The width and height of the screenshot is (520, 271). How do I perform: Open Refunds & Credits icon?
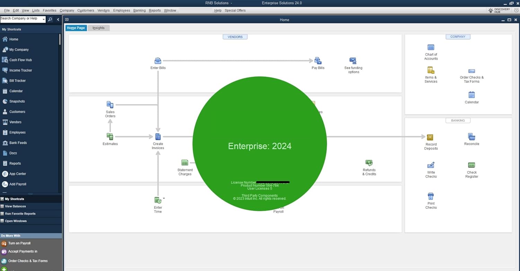click(369, 163)
